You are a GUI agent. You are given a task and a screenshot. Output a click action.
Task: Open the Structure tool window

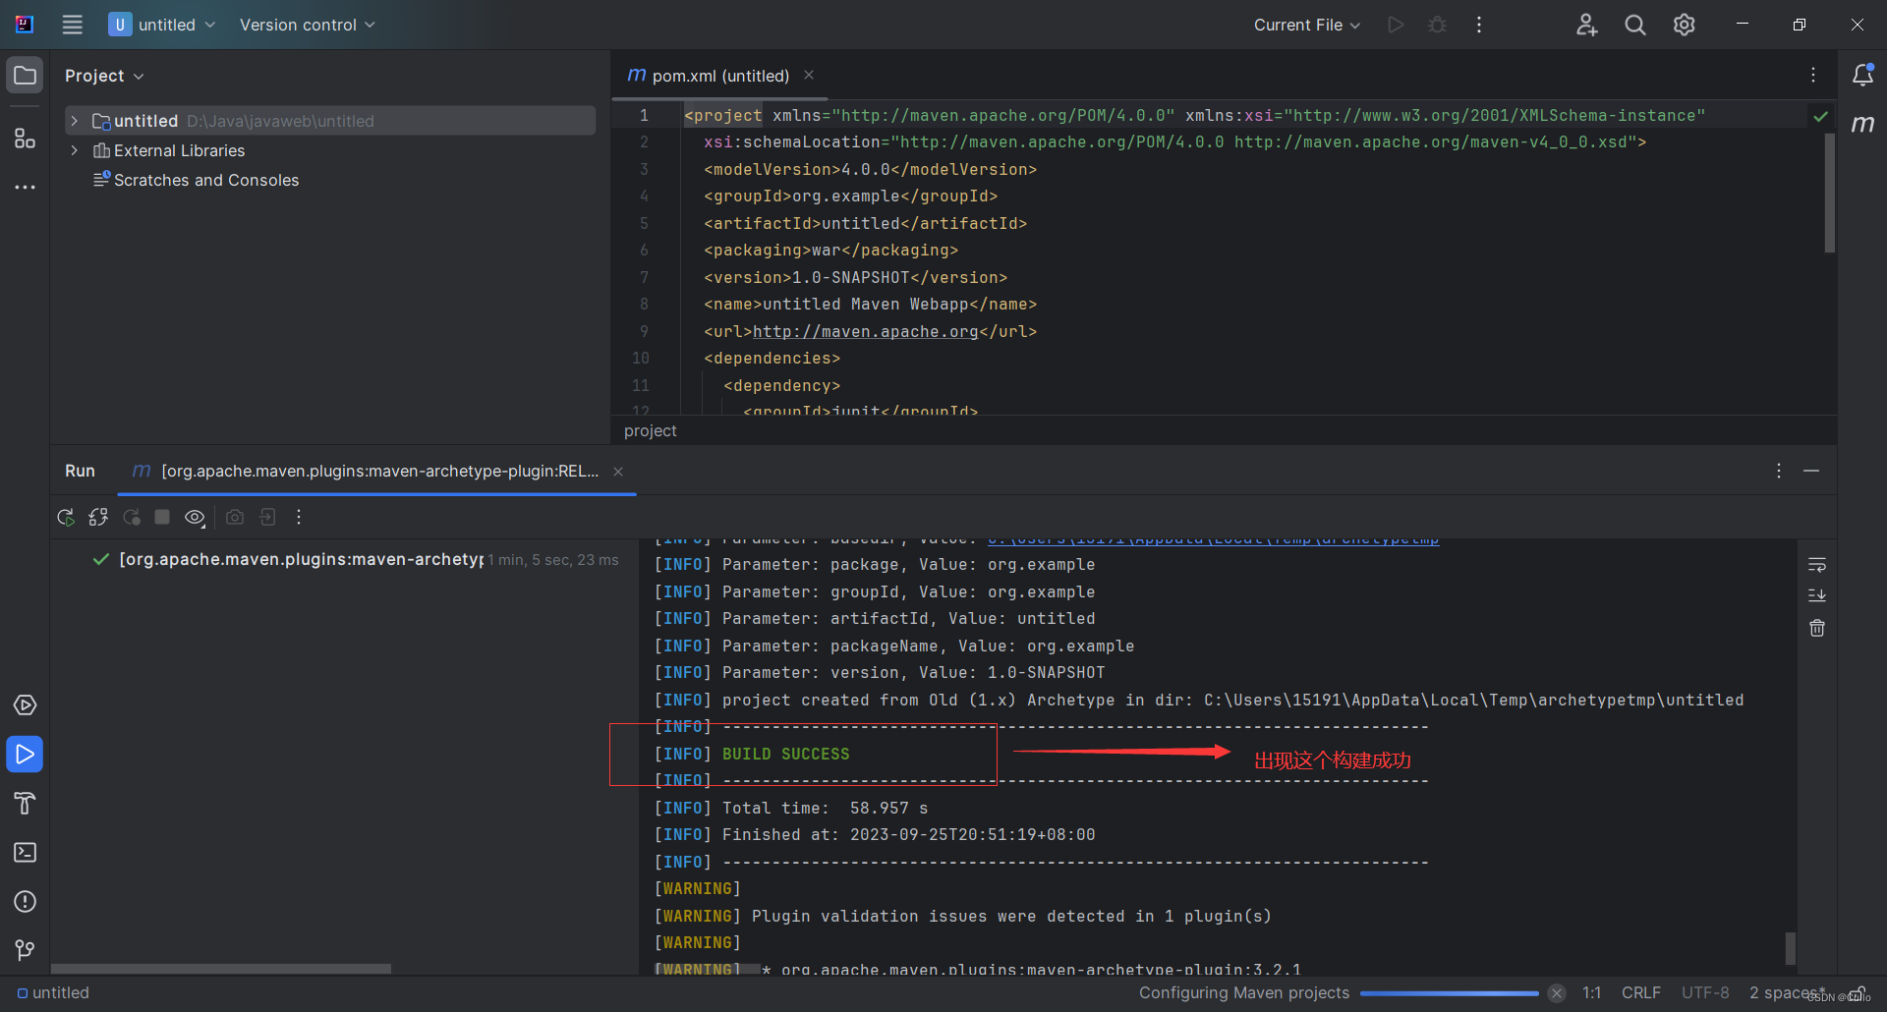coord(26,138)
